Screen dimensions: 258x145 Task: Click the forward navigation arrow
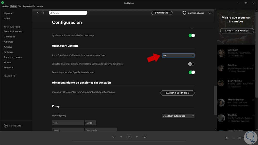coord(43,13)
